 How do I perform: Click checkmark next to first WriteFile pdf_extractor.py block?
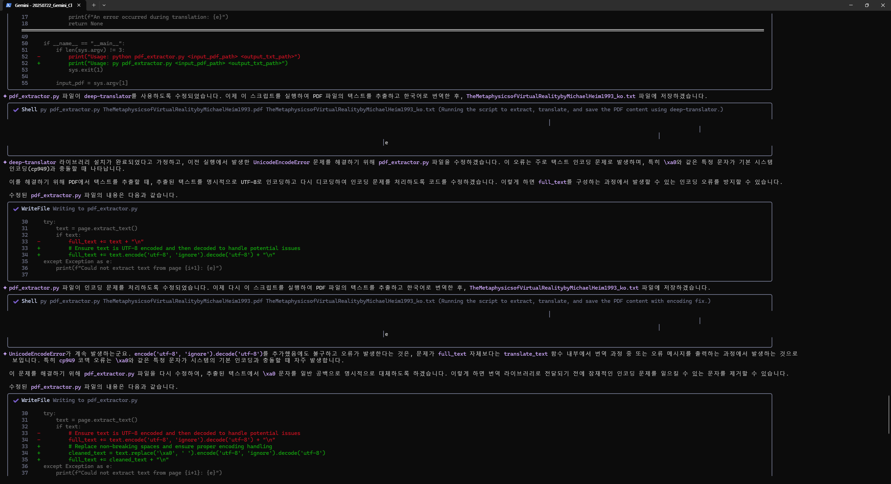coord(16,209)
